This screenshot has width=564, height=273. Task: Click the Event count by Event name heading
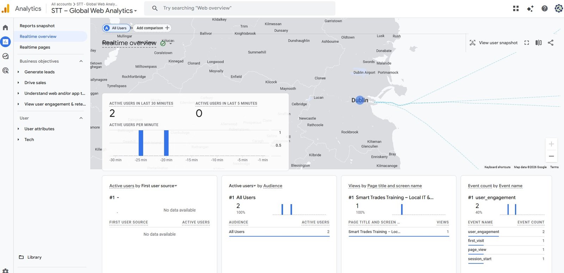pos(495,186)
